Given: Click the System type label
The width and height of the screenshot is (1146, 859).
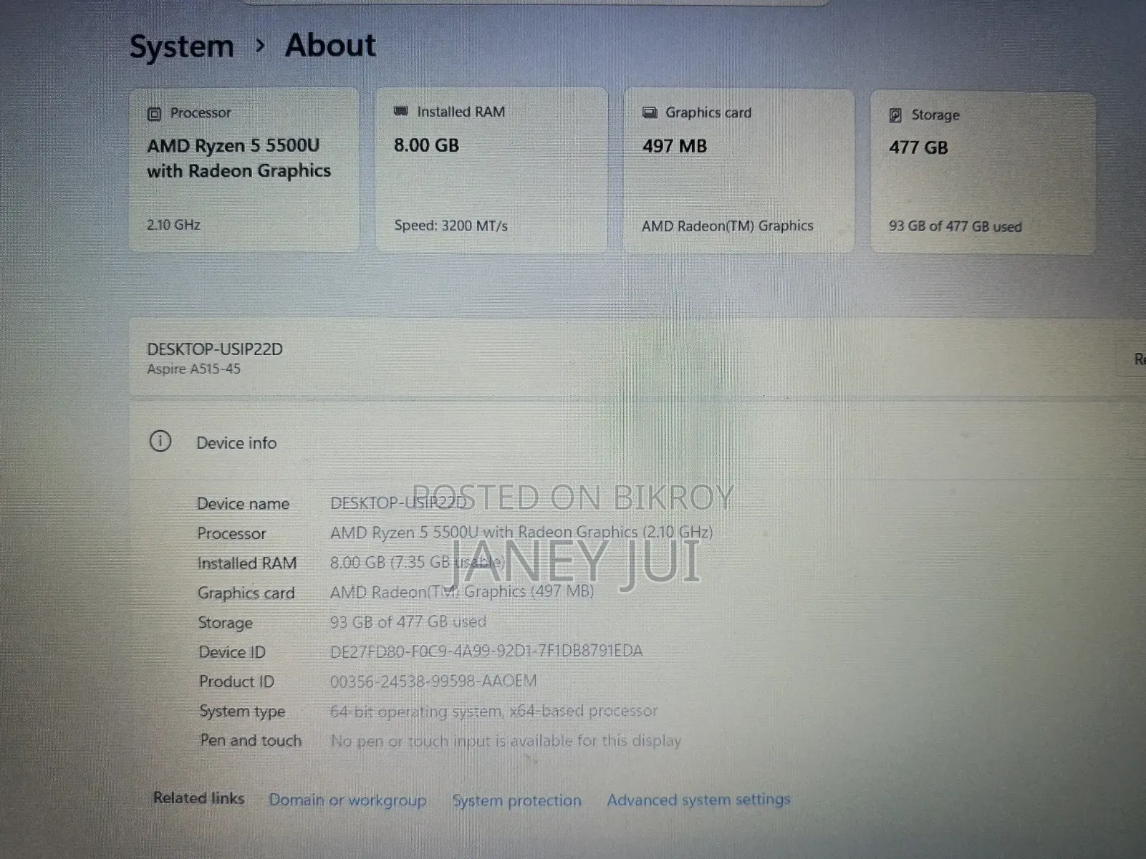Looking at the screenshot, I should click(x=242, y=712).
